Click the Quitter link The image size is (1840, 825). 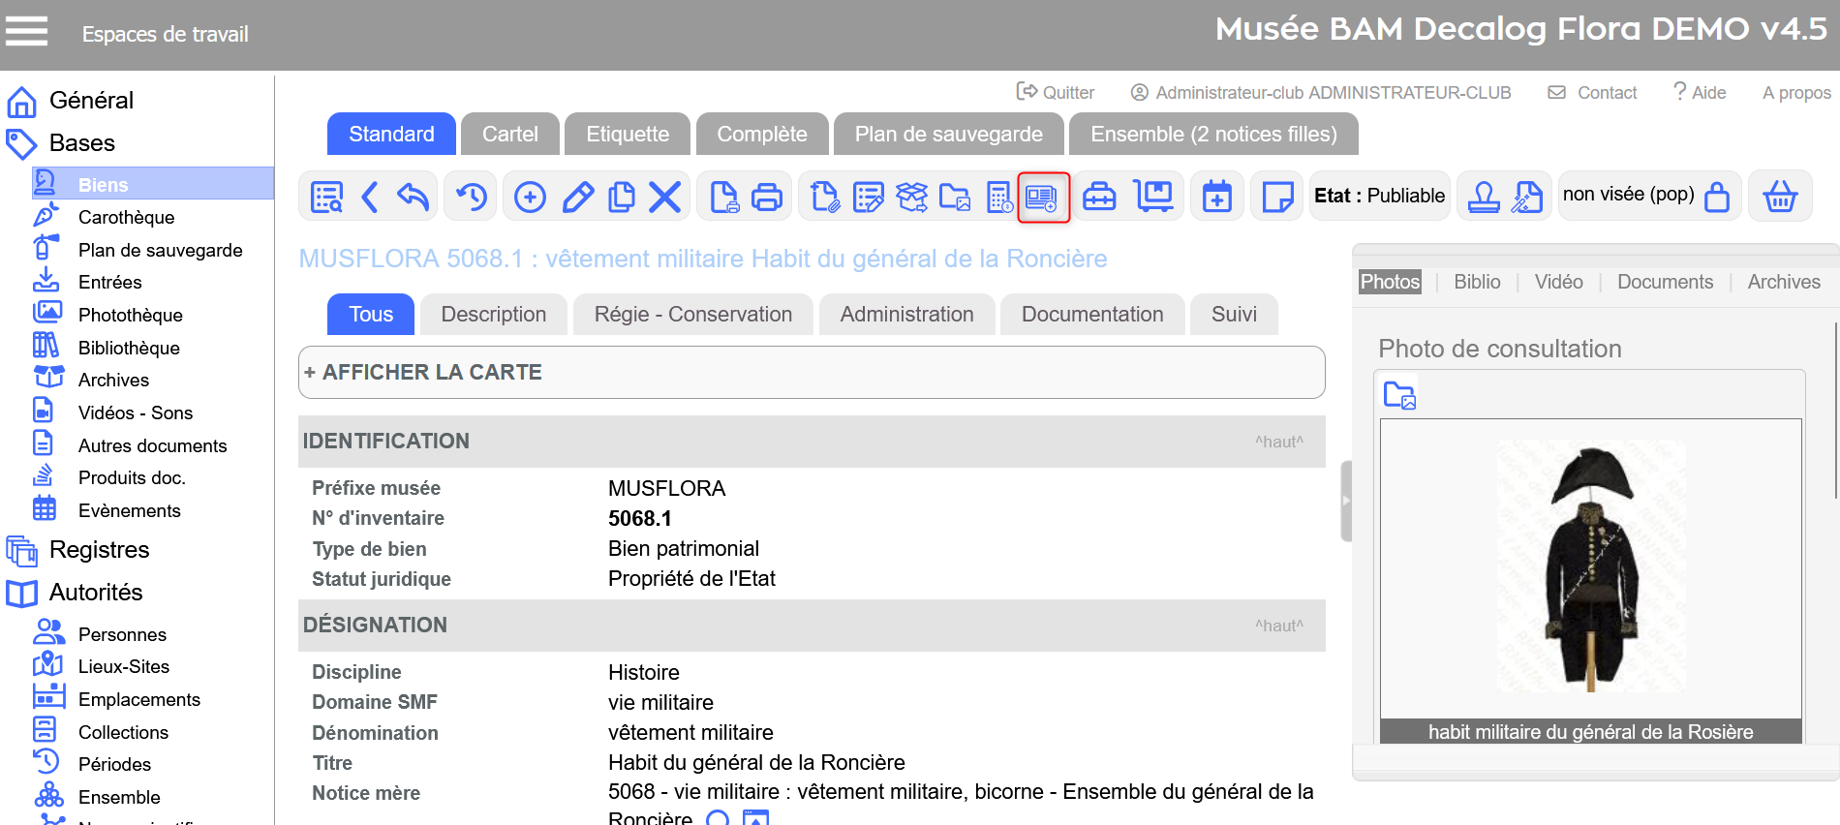click(x=1056, y=93)
